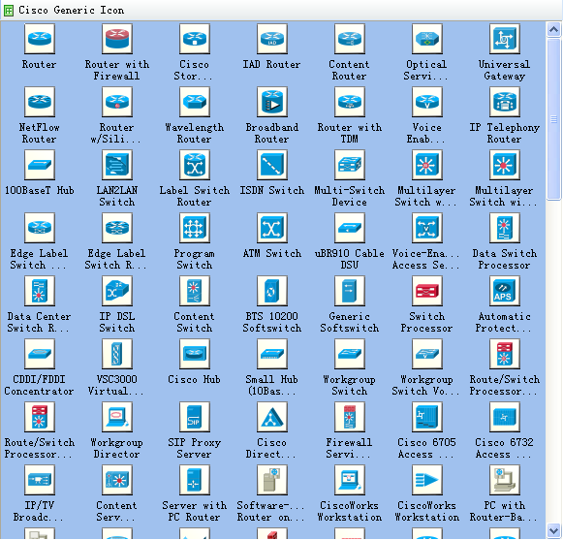Choose the Wavelength Router icon

(x=195, y=102)
